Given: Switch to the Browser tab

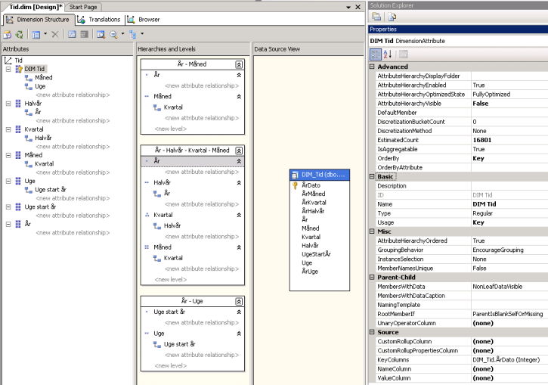Looking at the screenshot, I should pyautogui.click(x=144, y=20).
